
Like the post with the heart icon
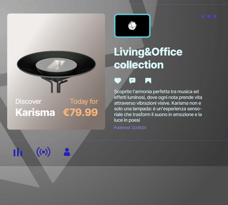click(118, 81)
